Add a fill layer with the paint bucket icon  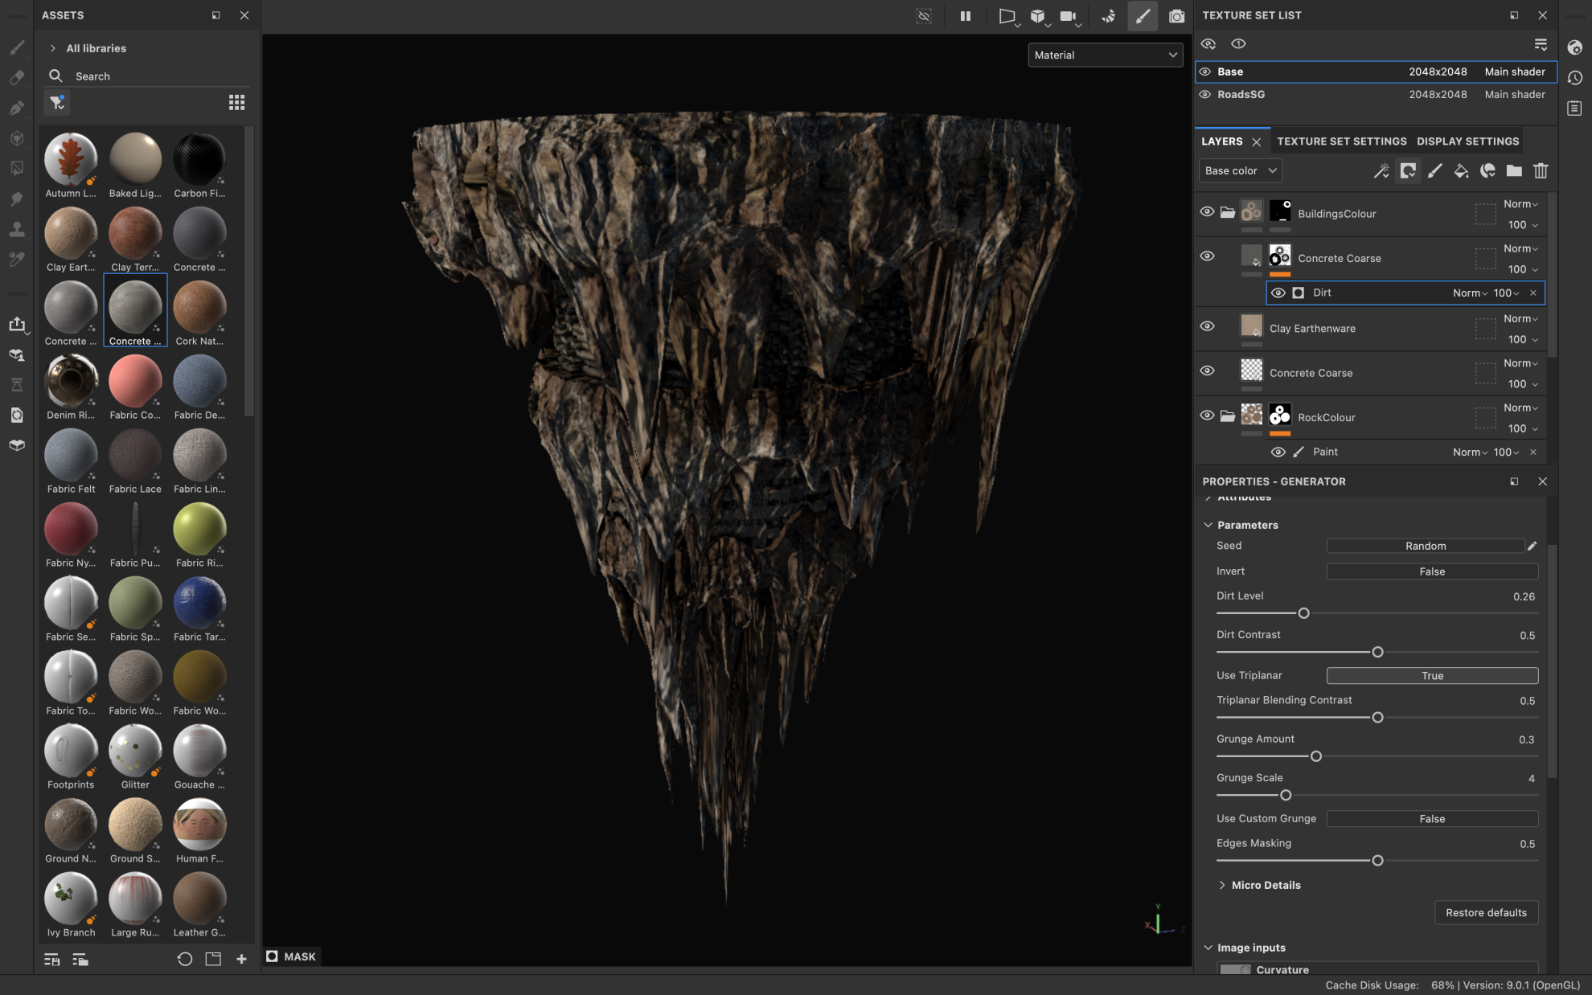tap(1461, 170)
